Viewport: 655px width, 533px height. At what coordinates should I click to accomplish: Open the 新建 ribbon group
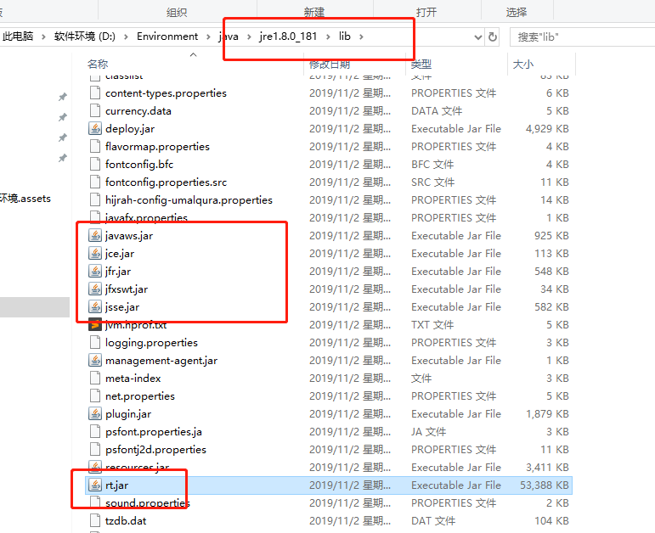314,12
